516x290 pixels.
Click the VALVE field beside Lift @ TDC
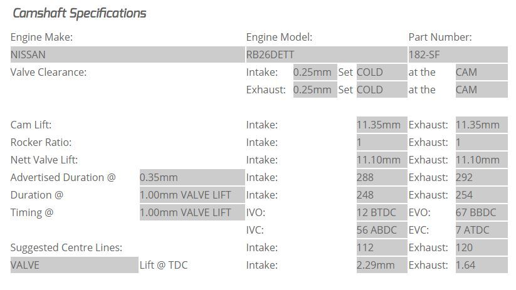point(75,265)
